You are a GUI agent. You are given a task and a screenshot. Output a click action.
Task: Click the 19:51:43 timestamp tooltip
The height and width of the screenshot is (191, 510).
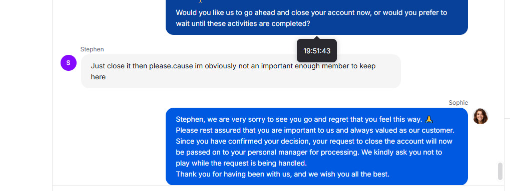click(x=317, y=51)
